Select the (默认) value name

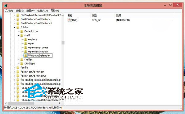[74, 20]
